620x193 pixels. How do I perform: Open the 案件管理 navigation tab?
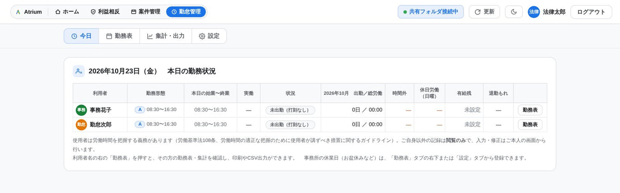[x=145, y=11]
